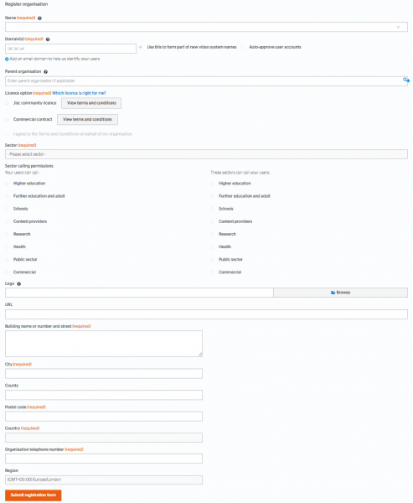Click the help icon next to Name

pos(39,18)
